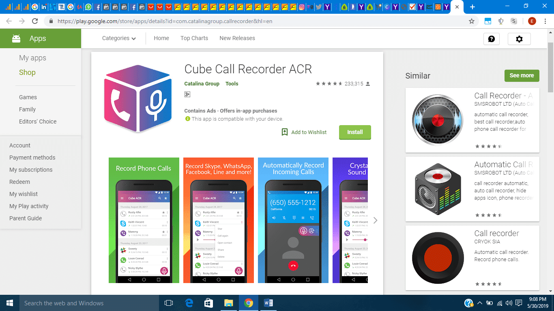Image resolution: width=554 pixels, height=311 pixels.
Task: Open the Top Charts tab
Action: 194,38
